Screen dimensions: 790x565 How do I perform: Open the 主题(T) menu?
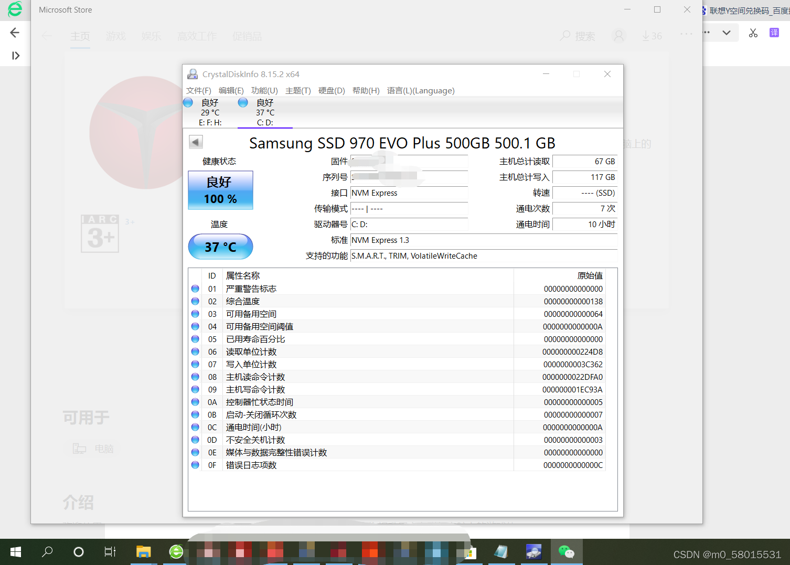tap(298, 91)
